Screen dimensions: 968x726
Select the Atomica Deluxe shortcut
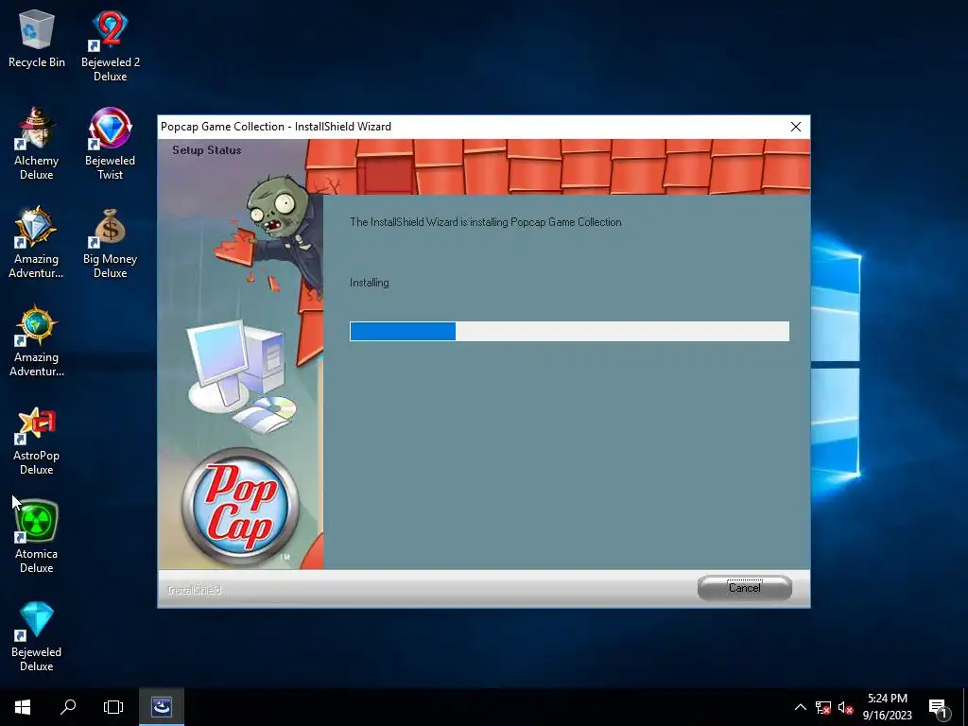[37, 537]
